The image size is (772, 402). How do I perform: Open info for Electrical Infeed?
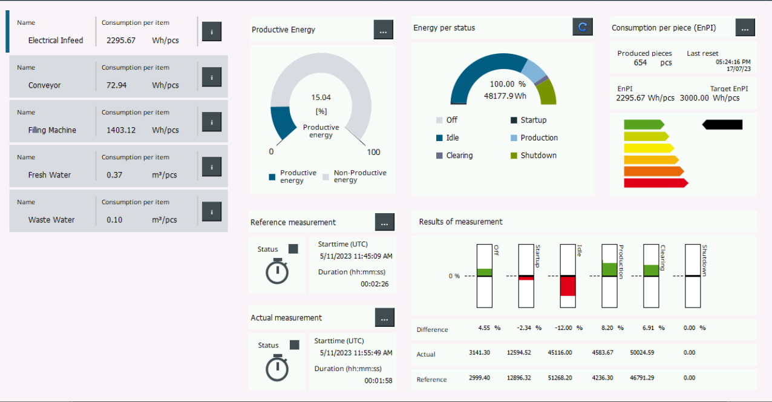[x=212, y=31]
